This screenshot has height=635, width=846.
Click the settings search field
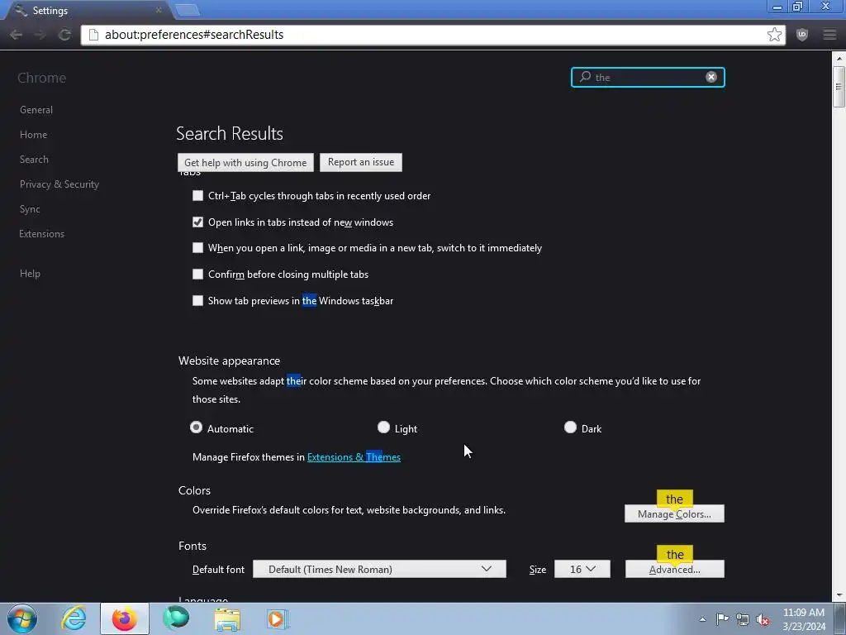(x=648, y=77)
